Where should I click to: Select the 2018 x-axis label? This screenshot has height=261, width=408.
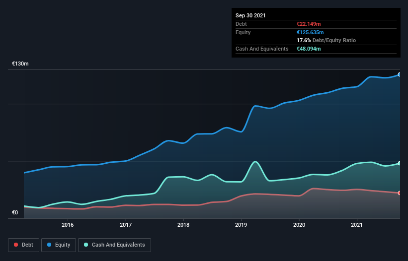[183, 225]
